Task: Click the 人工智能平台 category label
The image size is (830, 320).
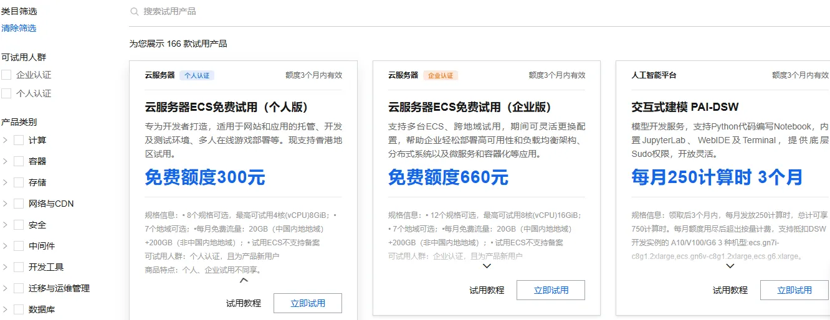Action: tap(654, 75)
